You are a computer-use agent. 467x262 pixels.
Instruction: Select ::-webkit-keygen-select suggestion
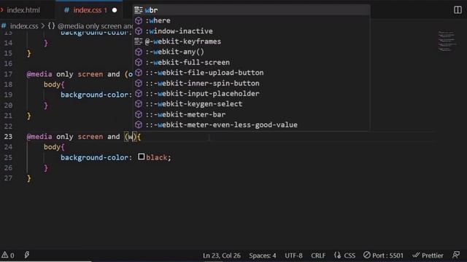click(251, 104)
